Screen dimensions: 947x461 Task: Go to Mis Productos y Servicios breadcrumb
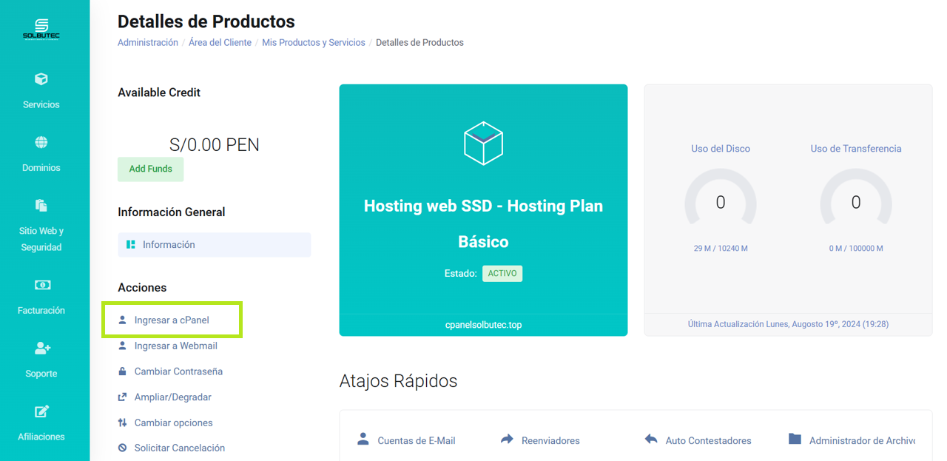click(x=313, y=43)
